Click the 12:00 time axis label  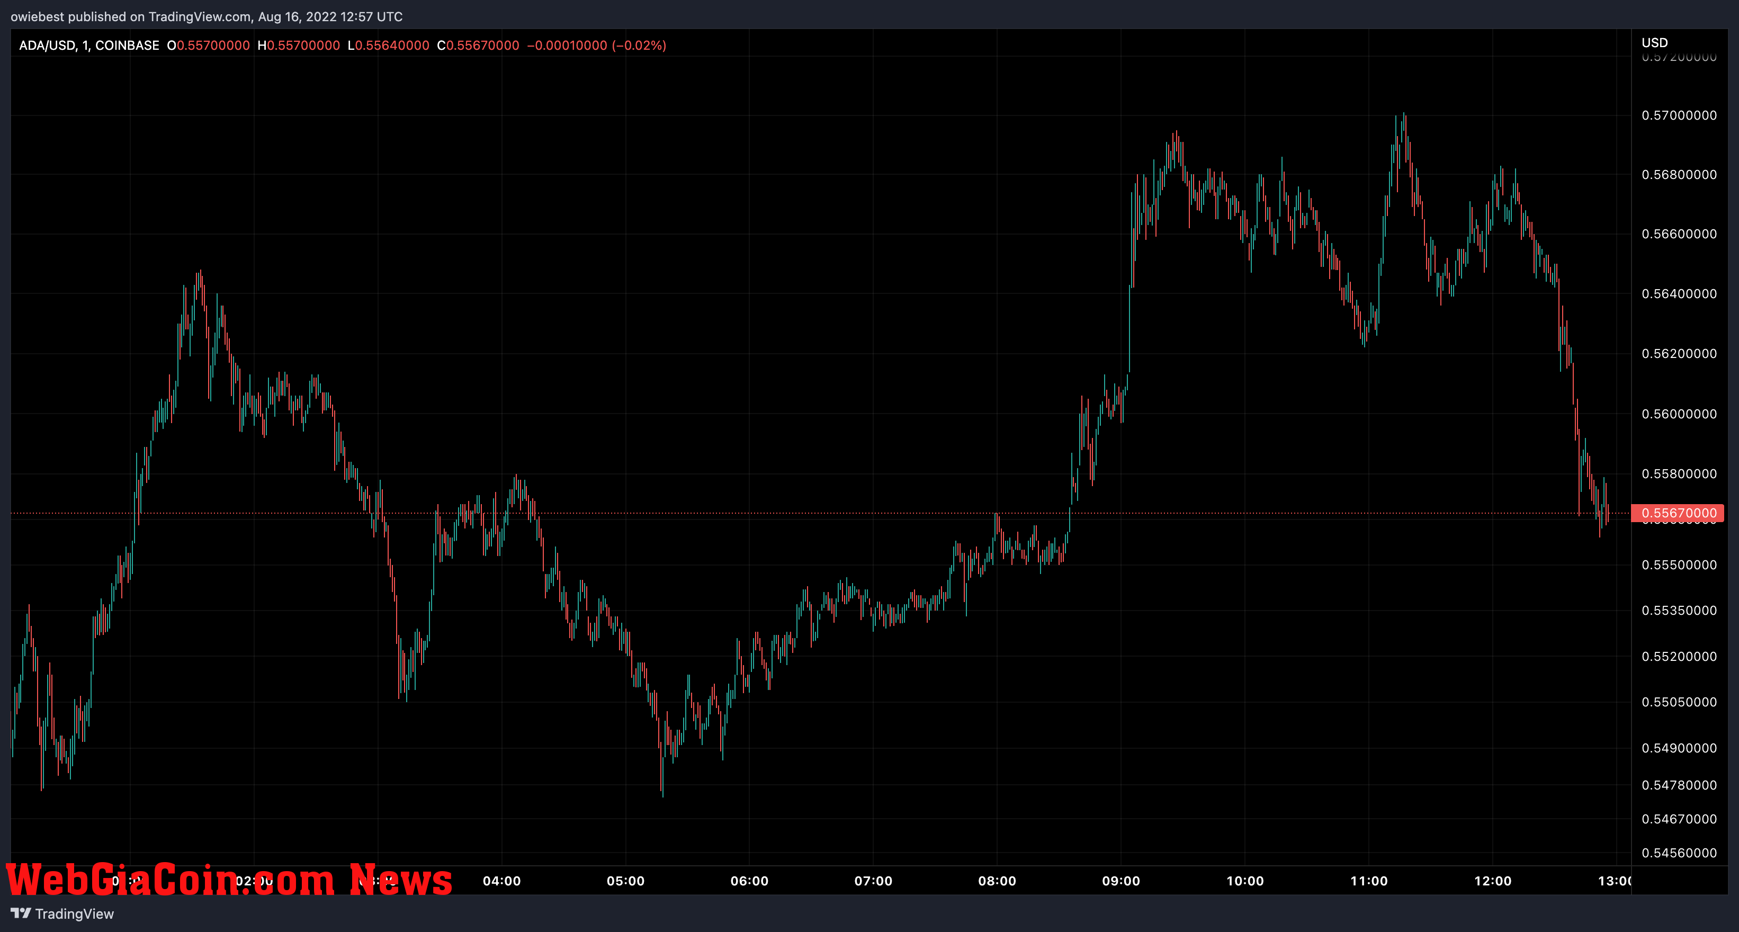point(1493,881)
